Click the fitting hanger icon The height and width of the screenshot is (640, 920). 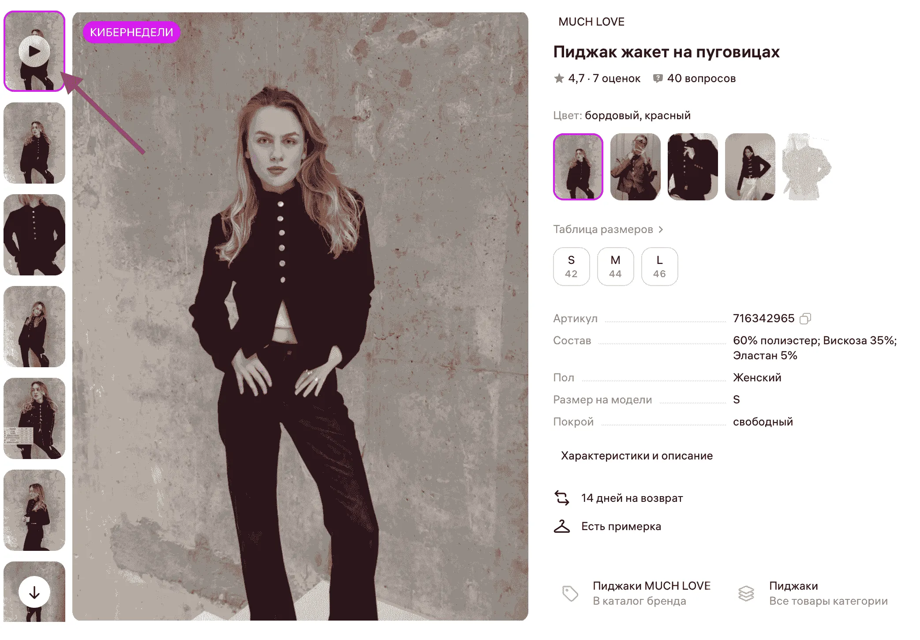[x=562, y=526]
